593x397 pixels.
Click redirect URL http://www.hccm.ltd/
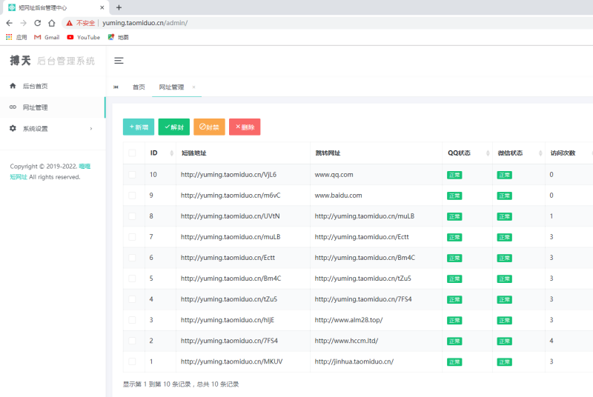[346, 341]
